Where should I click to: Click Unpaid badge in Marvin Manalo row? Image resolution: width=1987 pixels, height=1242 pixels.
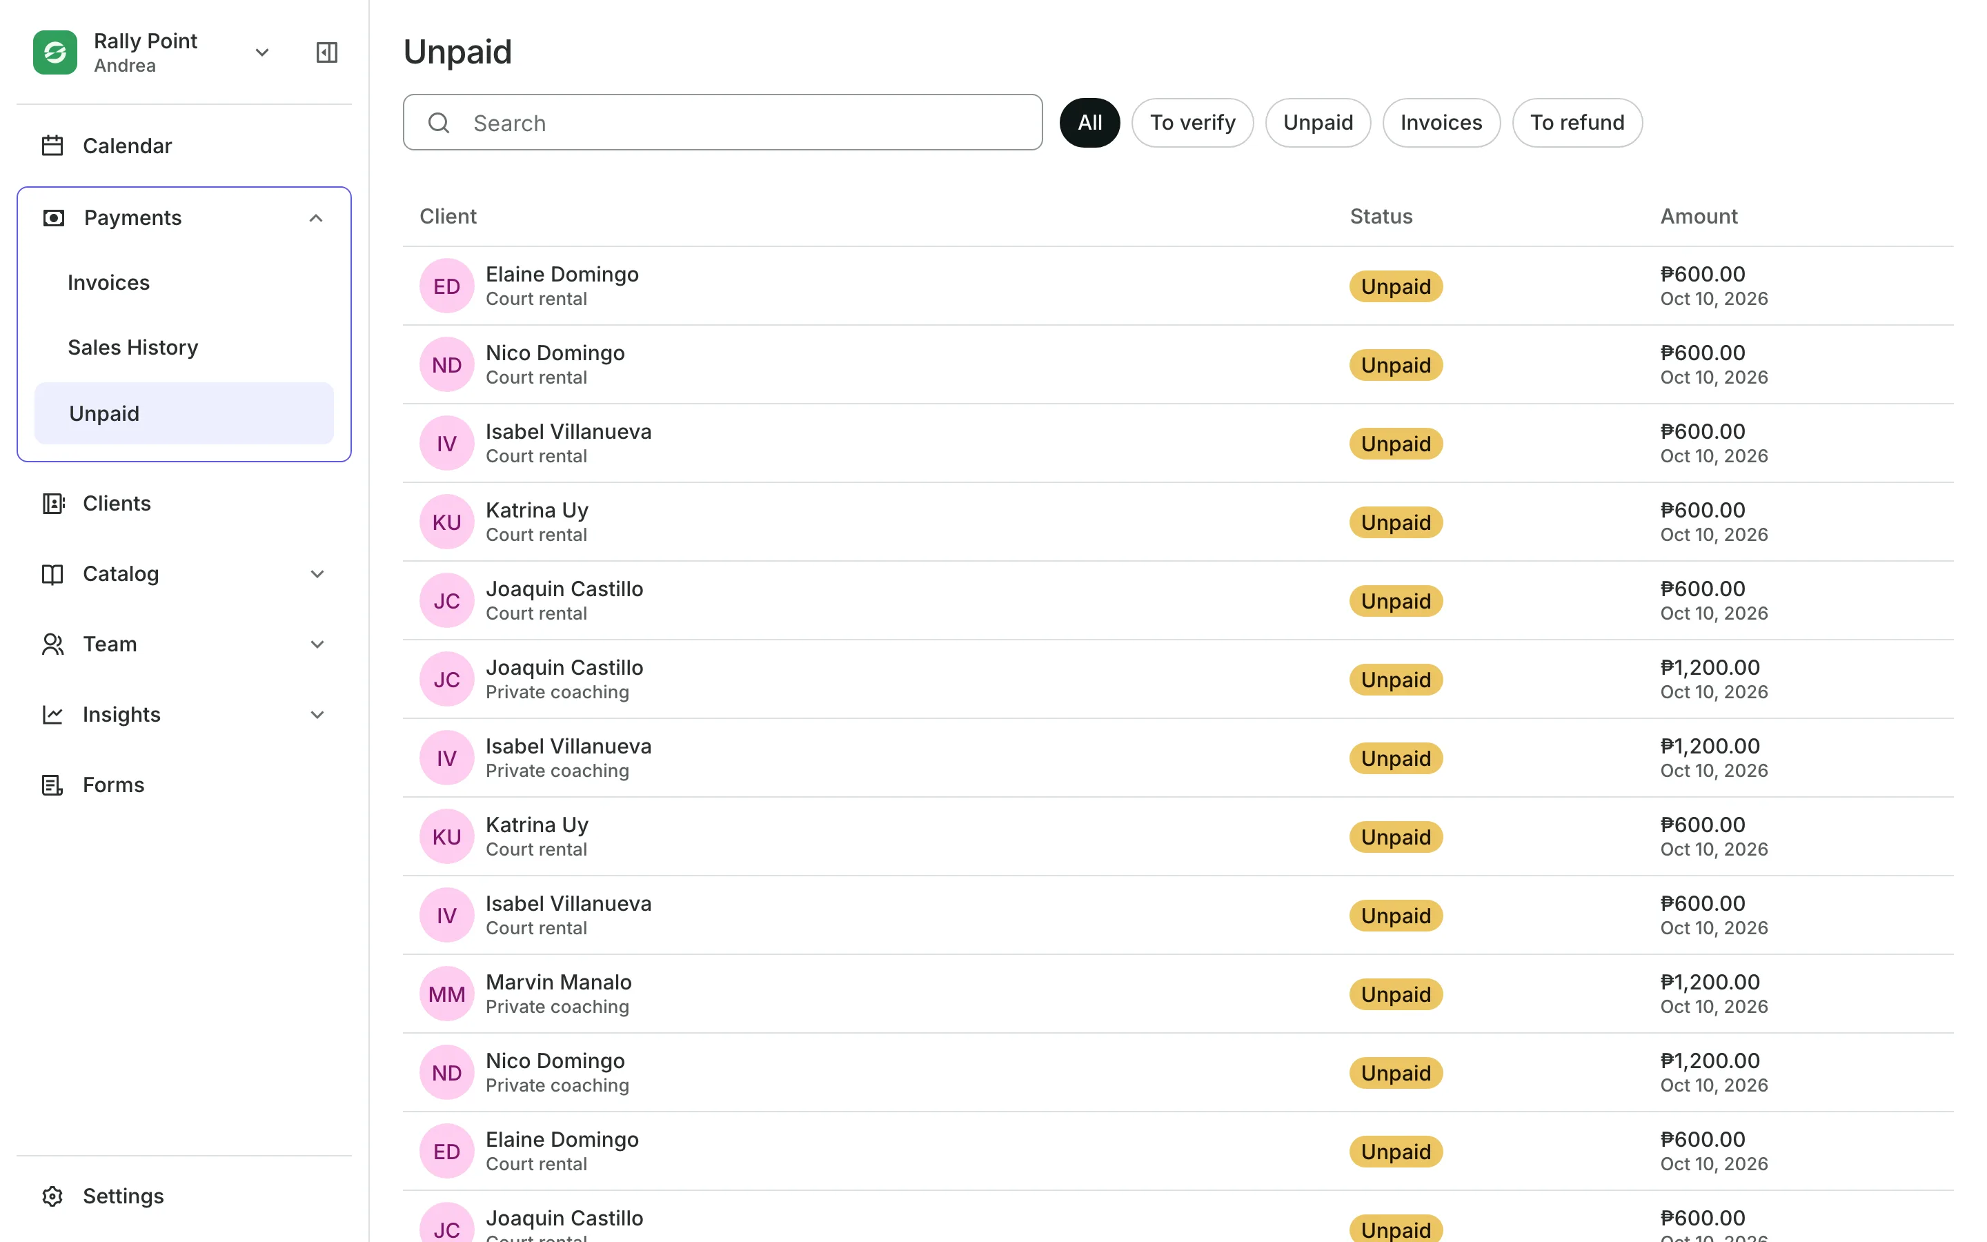(1396, 994)
